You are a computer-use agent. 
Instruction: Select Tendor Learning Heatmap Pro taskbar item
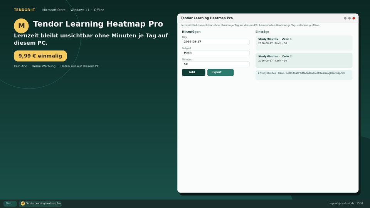pyautogui.click(x=40, y=203)
